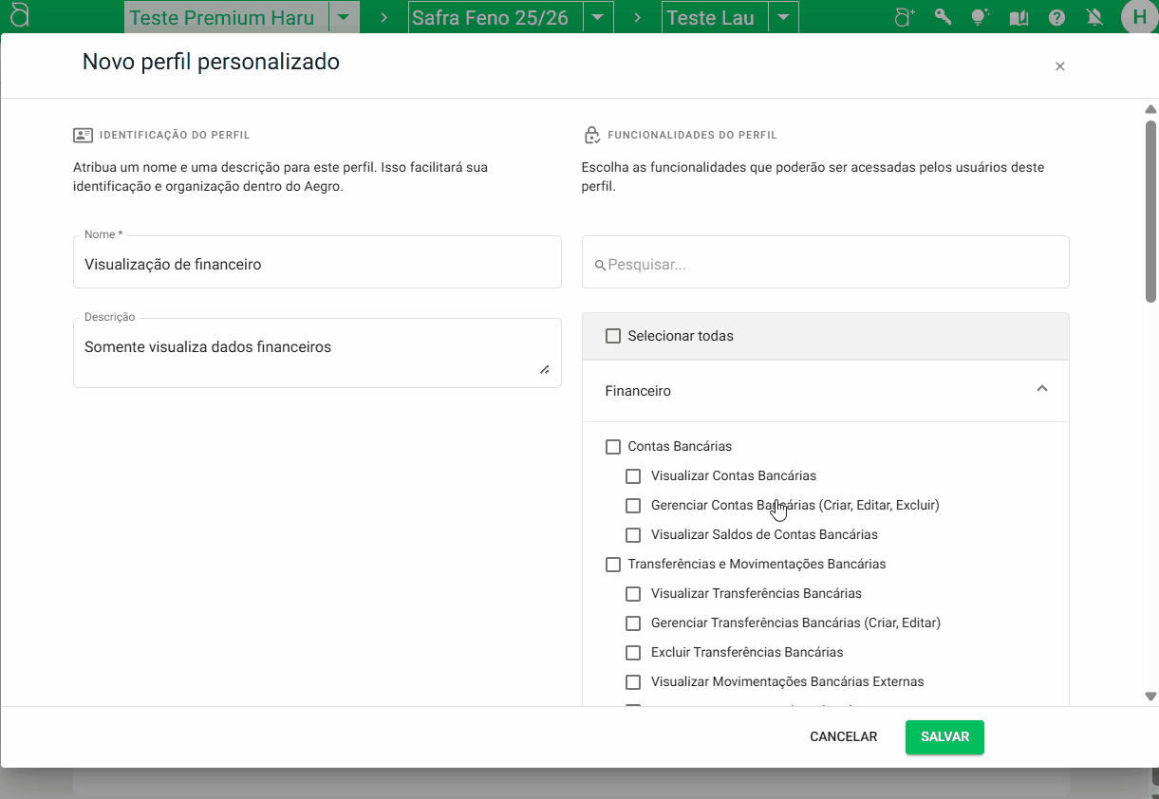This screenshot has width=1159, height=799.
Task: Open the Teste Premium Haru dropdown arrow
Action: 344,18
